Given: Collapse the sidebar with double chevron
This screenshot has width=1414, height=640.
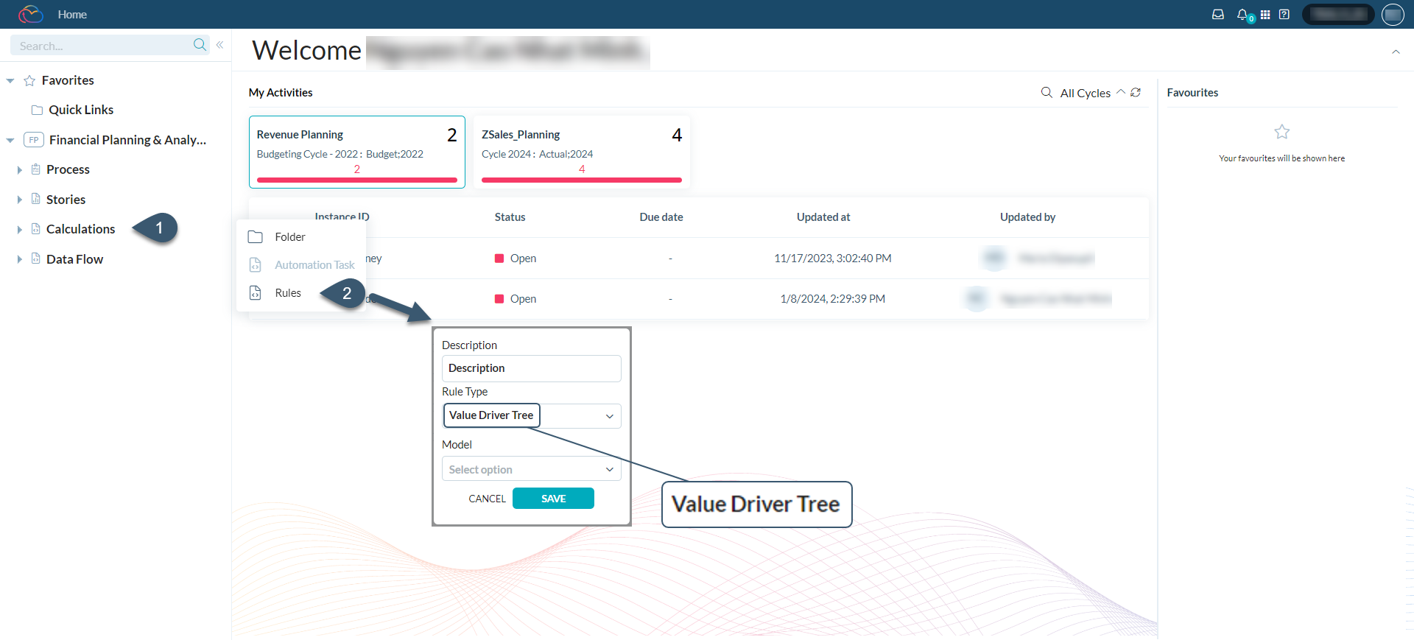Looking at the screenshot, I should pyautogui.click(x=219, y=45).
